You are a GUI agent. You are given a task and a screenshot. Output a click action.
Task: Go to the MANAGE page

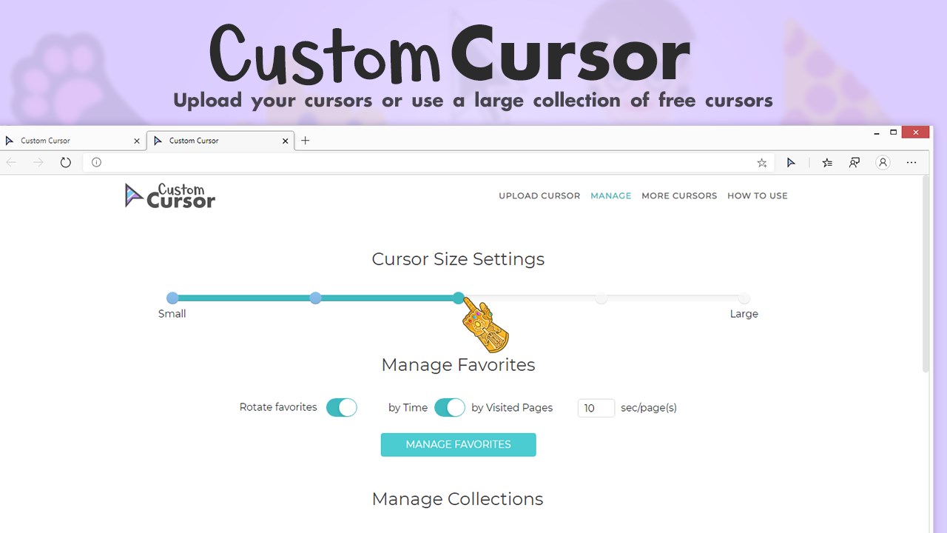611,196
